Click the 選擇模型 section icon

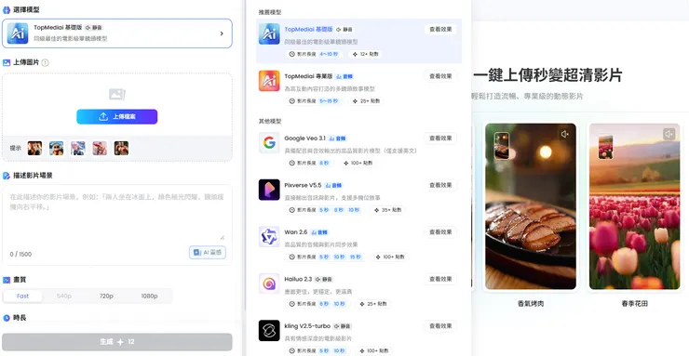[x=7, y=9]
